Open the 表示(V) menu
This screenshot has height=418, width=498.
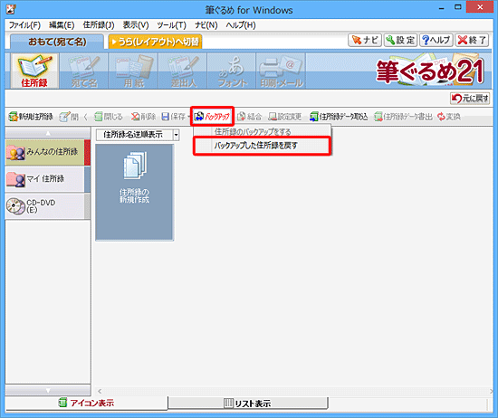pyautogui.click(x=136, y=25)
